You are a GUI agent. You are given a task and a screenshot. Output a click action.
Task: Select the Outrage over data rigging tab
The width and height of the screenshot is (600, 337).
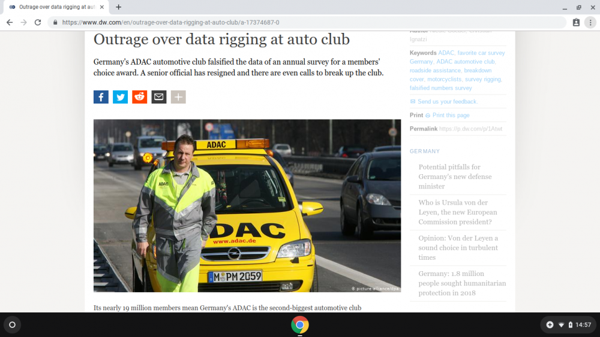(x=56, y=7)
